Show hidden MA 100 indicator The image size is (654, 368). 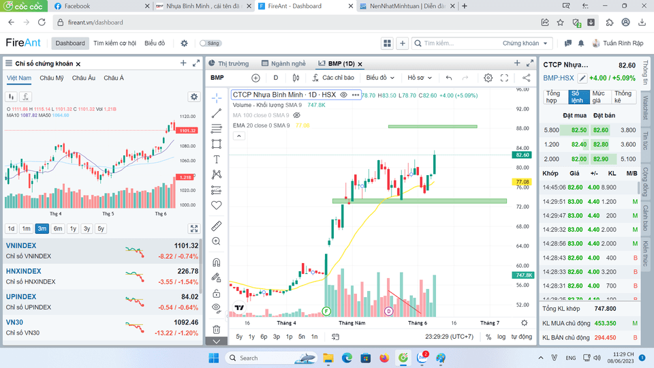pos(296,115)
